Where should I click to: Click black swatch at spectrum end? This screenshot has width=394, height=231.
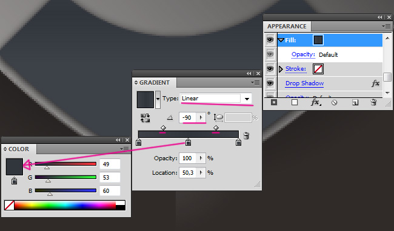121,207
